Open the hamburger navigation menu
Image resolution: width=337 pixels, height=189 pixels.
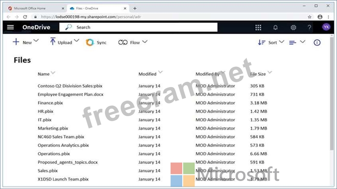[x=10, y=27]
